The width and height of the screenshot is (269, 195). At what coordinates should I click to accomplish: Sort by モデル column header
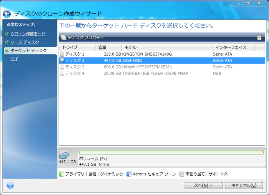[x=167, y=47]
